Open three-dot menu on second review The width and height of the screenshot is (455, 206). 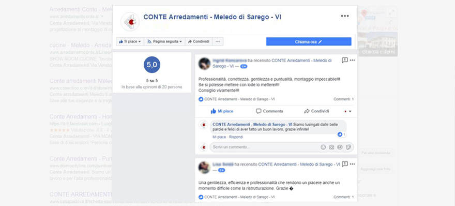pos(352,164)
